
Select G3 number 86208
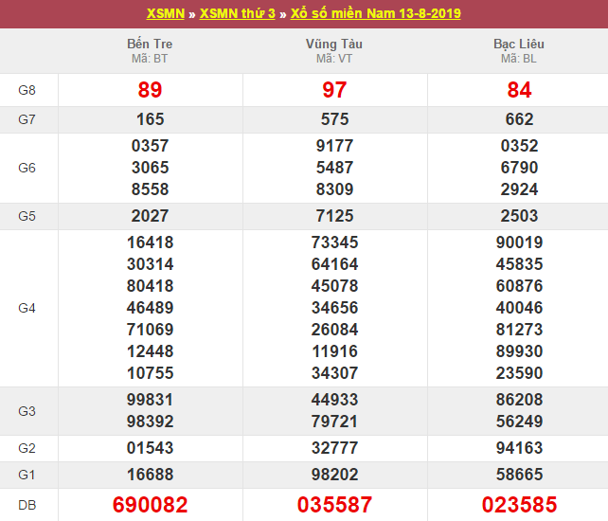pos(519,400)
